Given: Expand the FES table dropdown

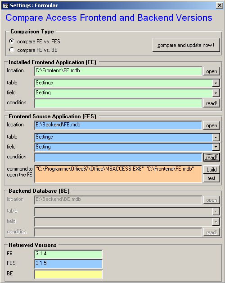Looking at the screenshot, I should click(216, 137).
